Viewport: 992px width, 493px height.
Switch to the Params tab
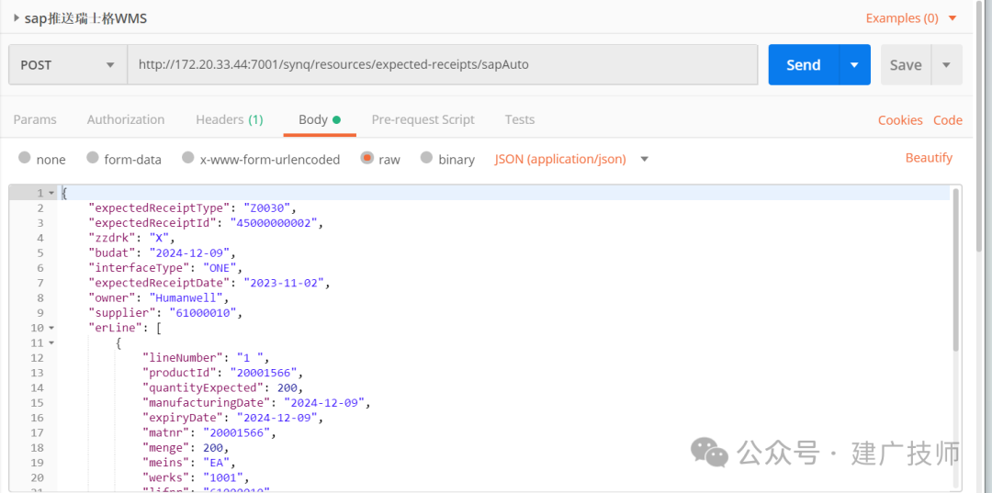coord(35,119)
